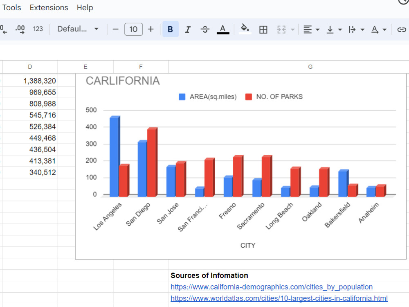Expand the vertical align dropdown
Viewport: 409px width, 307px height.
coord(334,29)
